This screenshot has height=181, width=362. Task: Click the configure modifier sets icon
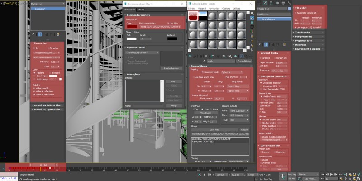[58, 34]
